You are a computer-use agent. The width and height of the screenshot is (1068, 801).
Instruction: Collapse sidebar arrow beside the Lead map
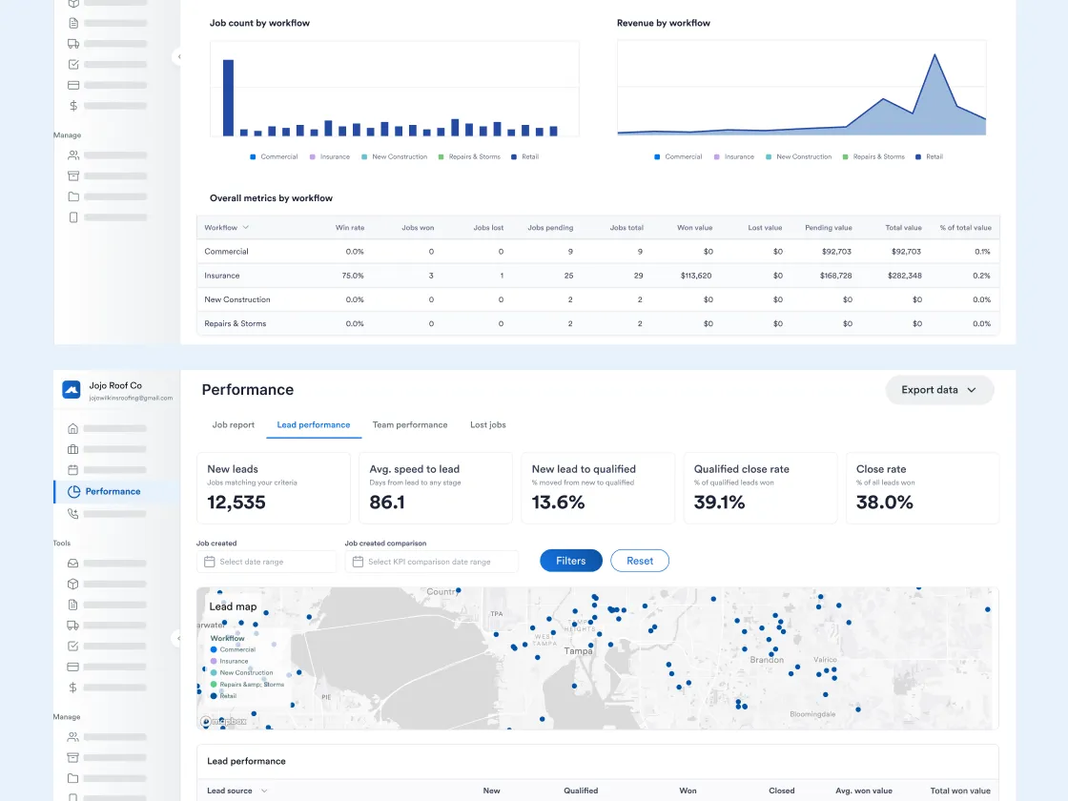coord(177,638)
